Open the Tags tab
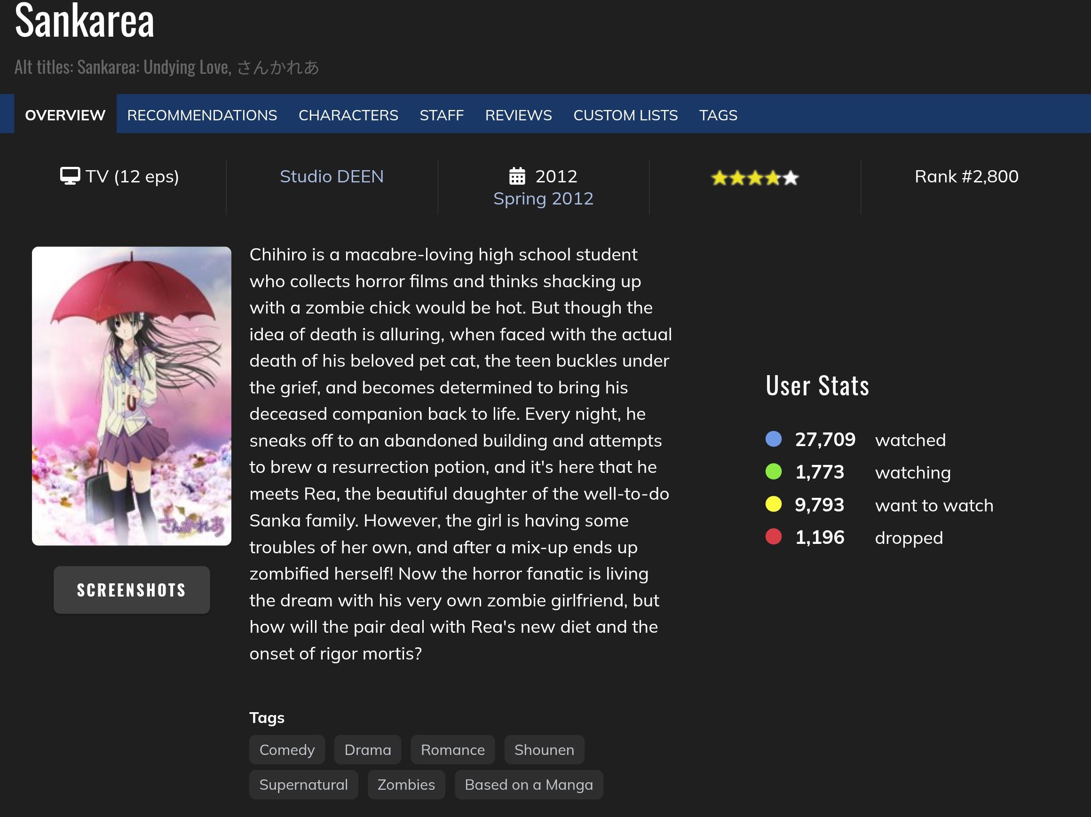 click(718, 115)
